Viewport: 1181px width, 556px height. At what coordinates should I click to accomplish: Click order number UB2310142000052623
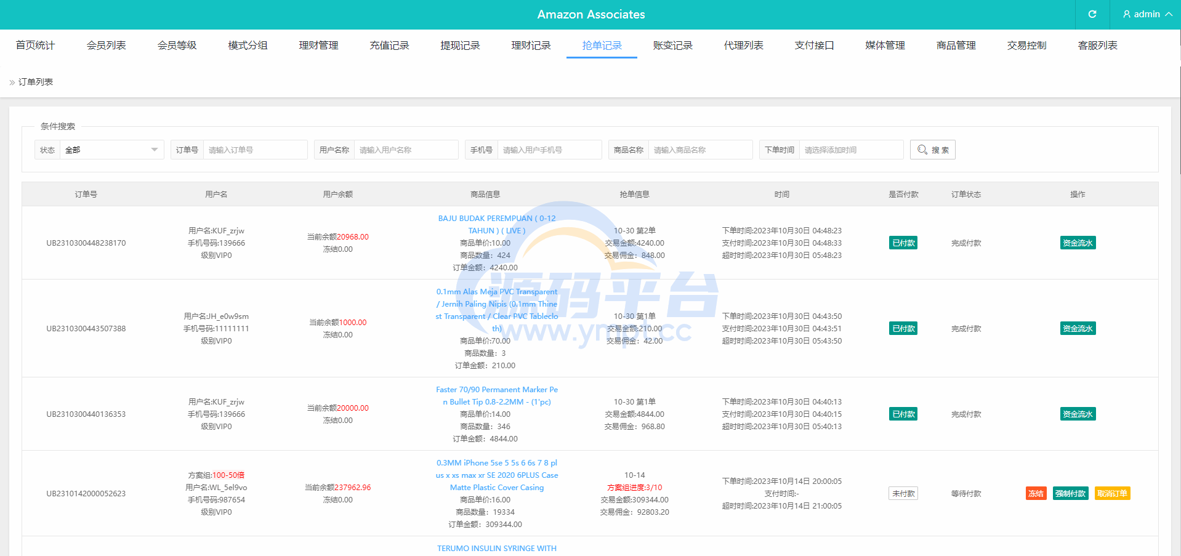pos(86,494)
